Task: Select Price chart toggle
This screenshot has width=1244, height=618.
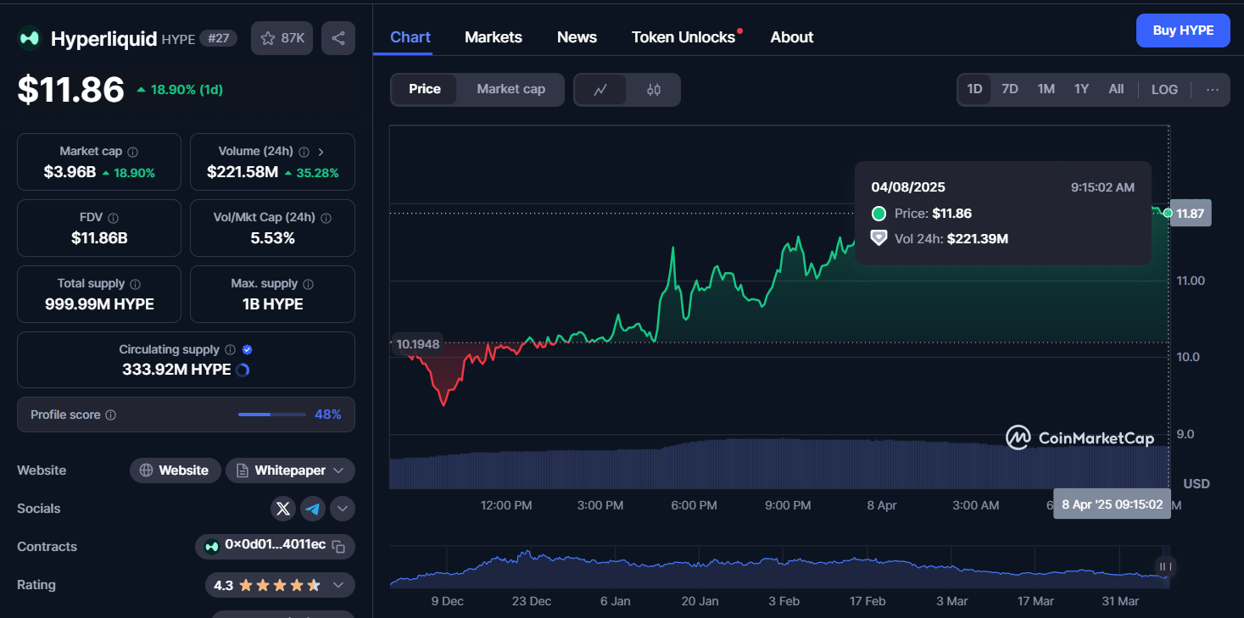Action: 425,89
